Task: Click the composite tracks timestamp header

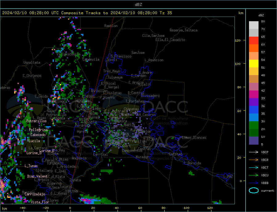Action: (x=87, y=13)
